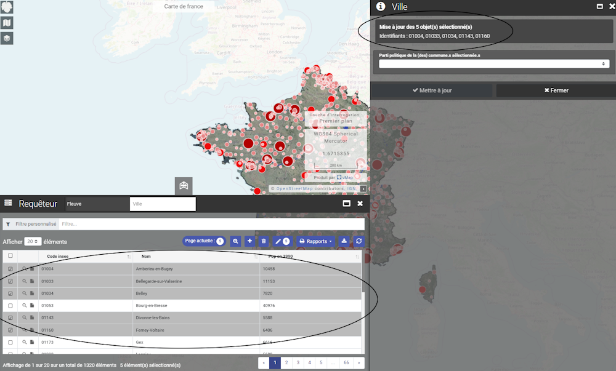Refresh the table with reload icon
616x371 pixels.
click(359, 241)
